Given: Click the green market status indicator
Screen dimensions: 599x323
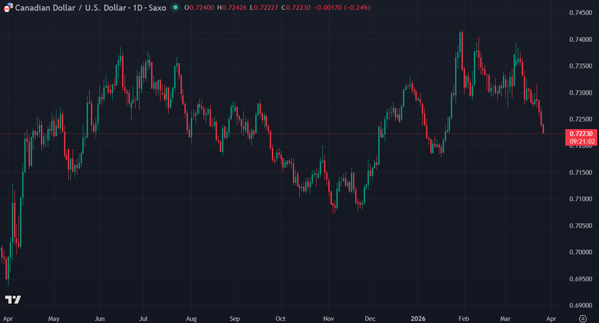Looking at the screenshot, I should [175, 8].
